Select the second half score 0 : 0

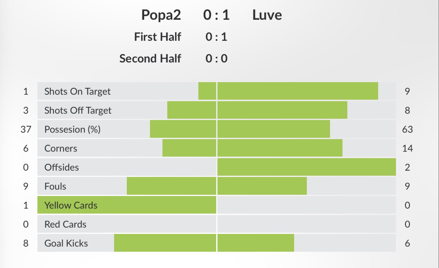(216, 59)
